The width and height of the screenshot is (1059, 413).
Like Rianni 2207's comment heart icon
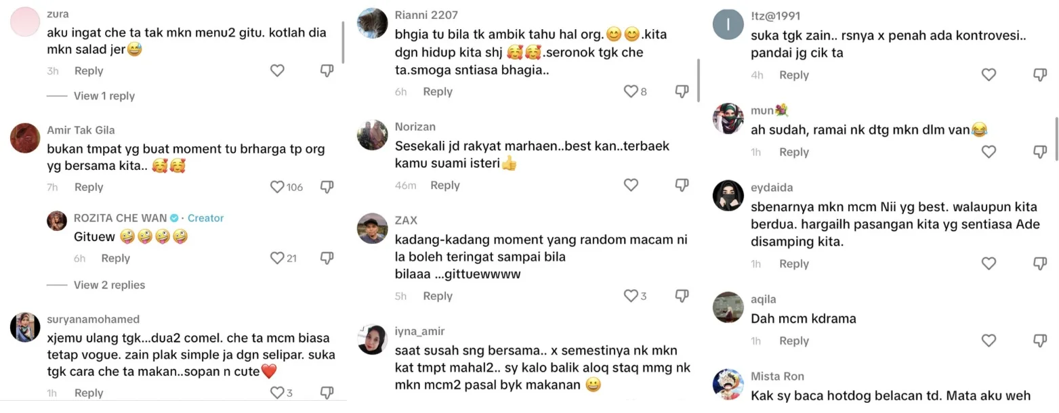631,91
